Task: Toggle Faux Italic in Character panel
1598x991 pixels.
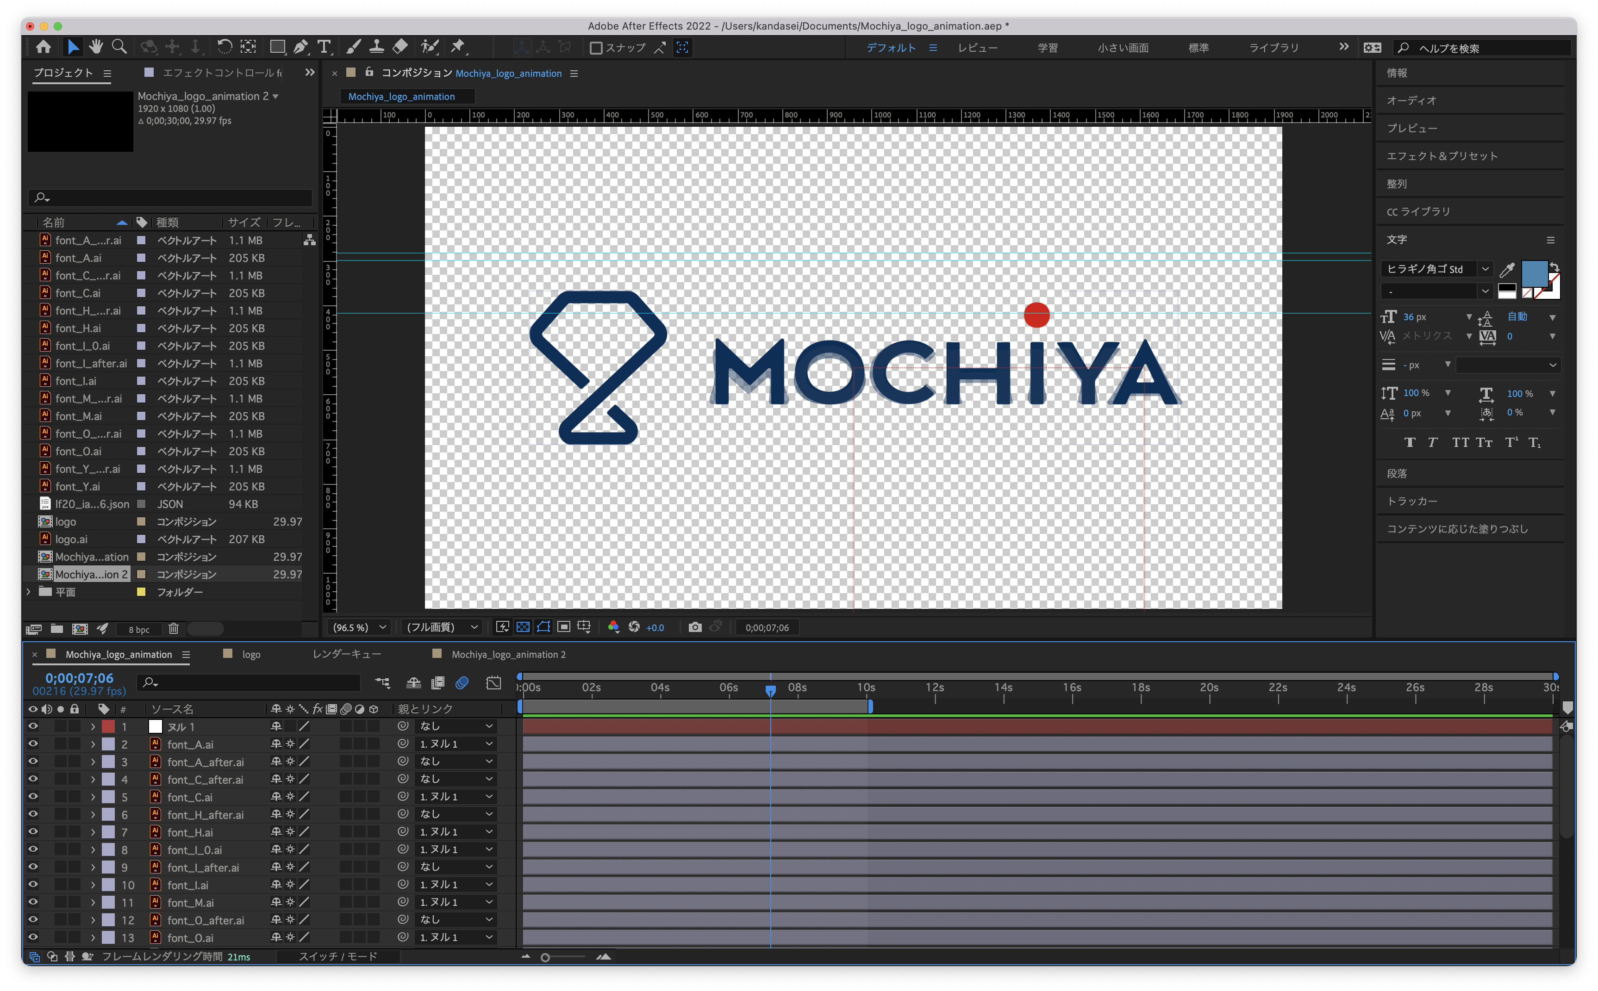Action: click(x=1433, y=442)
